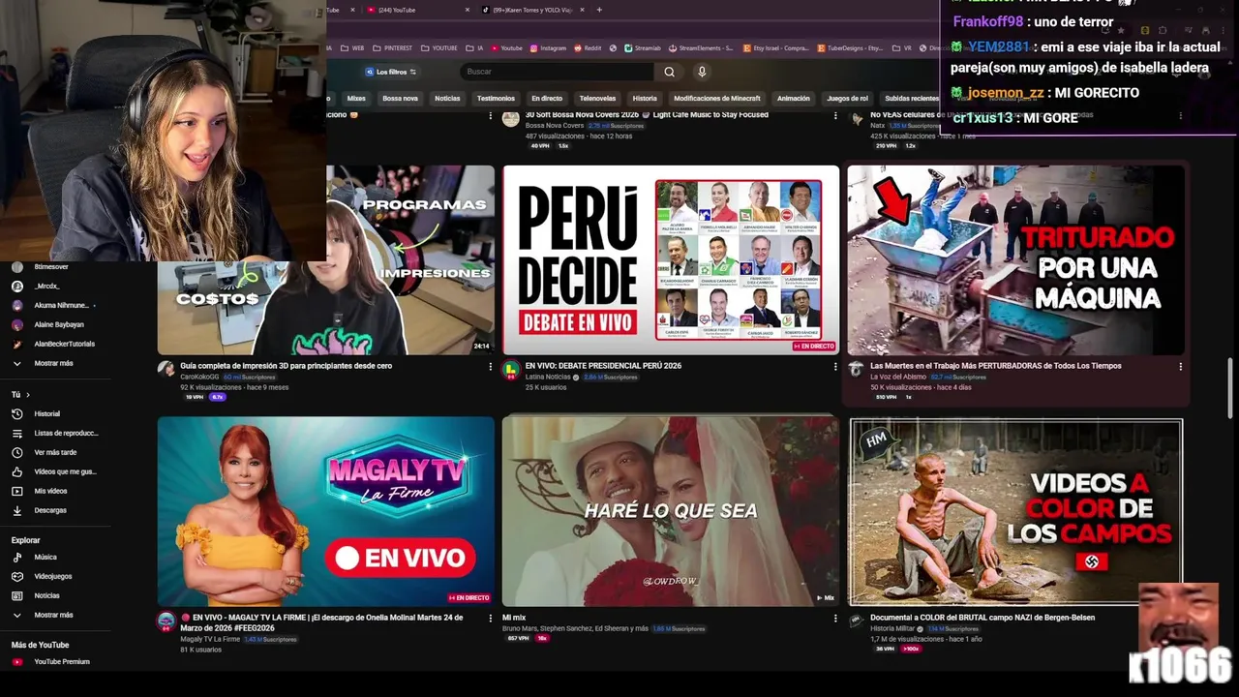Open the AlanBeckerTutorials subscription channel

coord(52,344)
